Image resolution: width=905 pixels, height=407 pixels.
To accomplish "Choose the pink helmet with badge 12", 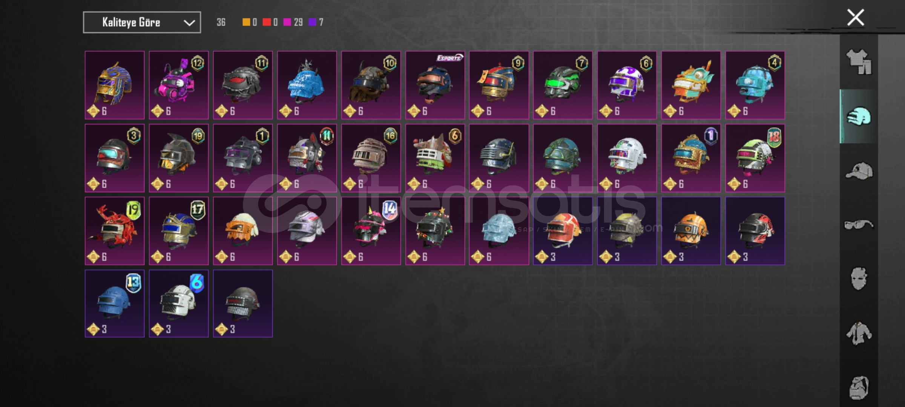I will (179, 85).
